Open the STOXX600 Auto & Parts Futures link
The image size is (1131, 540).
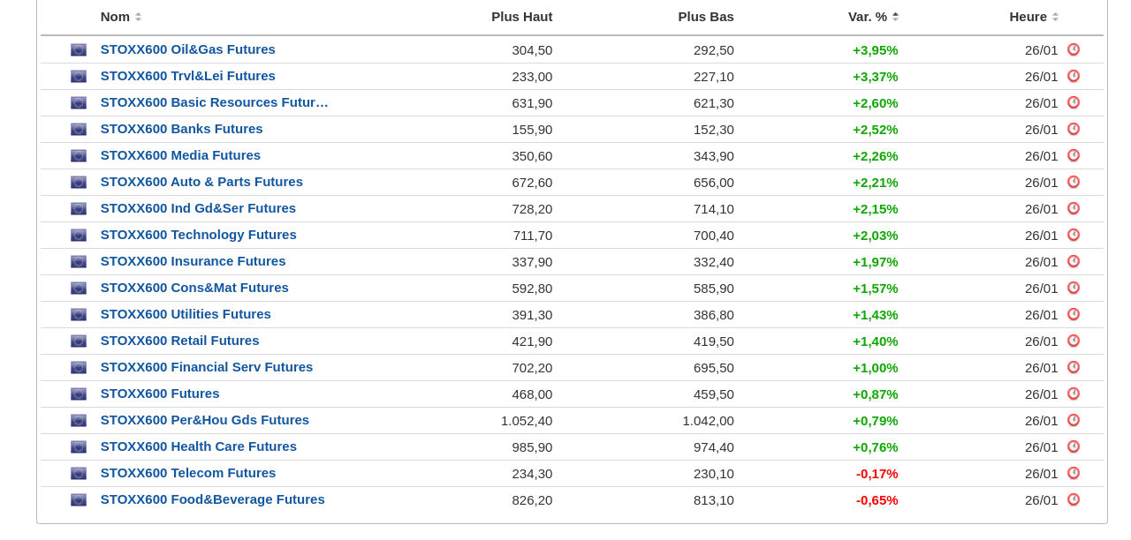pyautogui.click(x=201, y=182)
